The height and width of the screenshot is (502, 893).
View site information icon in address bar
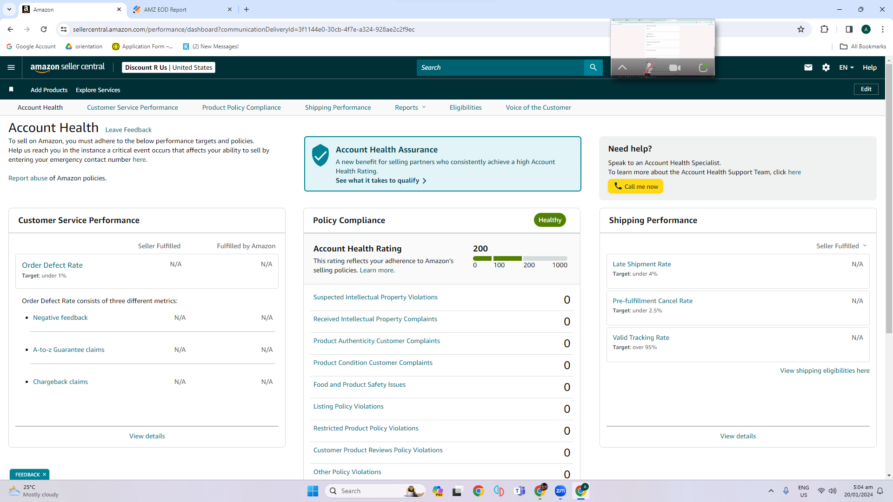click(x=64, y=29)
